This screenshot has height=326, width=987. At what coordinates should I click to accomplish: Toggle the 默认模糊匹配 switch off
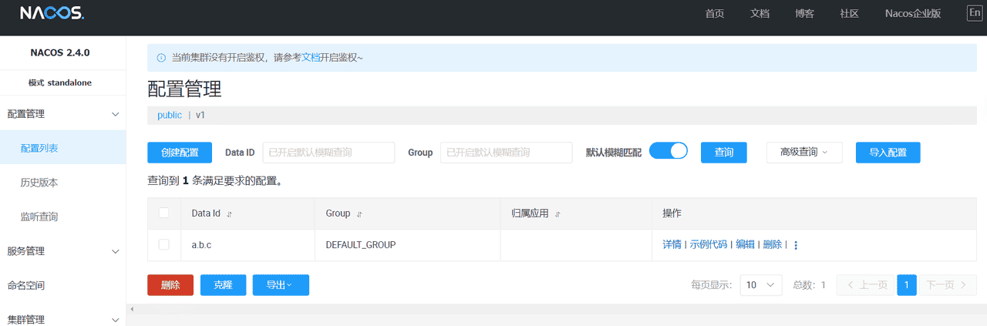click(x=668, y=152)
